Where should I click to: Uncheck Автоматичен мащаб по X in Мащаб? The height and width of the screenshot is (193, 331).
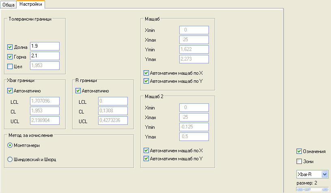pyautogui.click(x=146, y=73)
